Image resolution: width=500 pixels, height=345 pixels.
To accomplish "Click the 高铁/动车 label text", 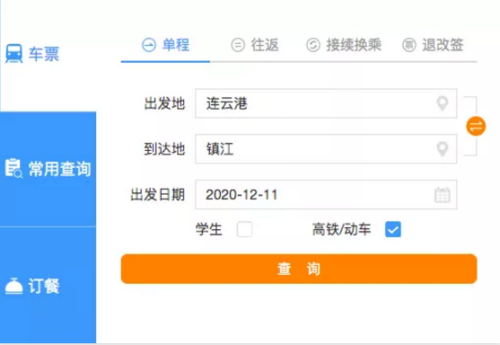I will tap(341, 229).
